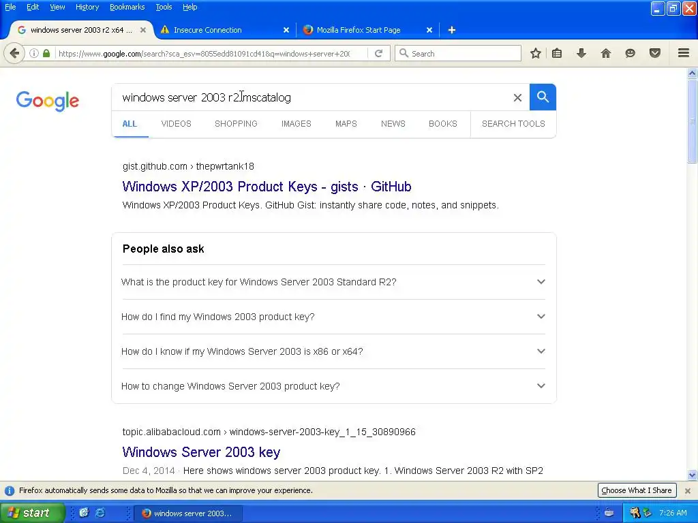Expand 'How do I find my Windows 2003' question
This screenshot has width=698, height=523.
pyautogui.click(x=333, y=317)
